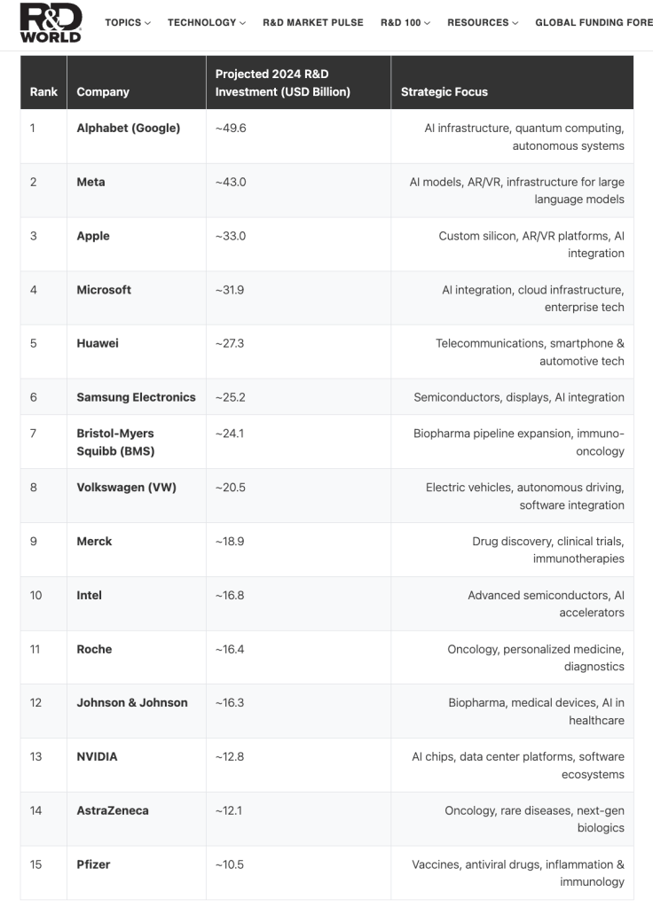This screenshot has width=653, height=907.
Task: Select the Samsung Electronics company cell
Action: (136, 397)
